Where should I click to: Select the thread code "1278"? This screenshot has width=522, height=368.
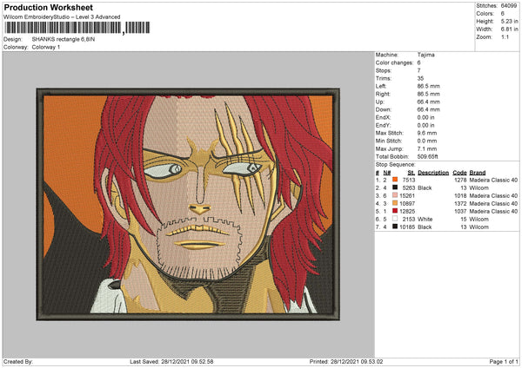click(460, 180)
